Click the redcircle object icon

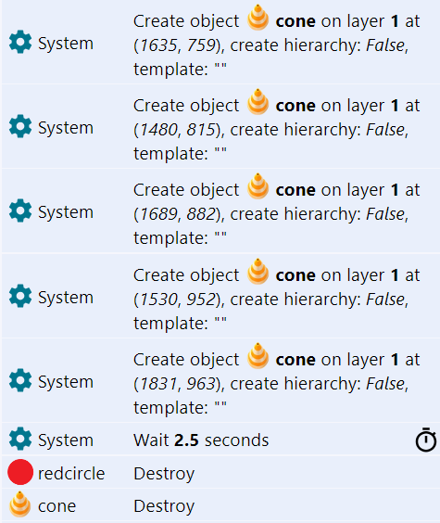pos(20,472)
